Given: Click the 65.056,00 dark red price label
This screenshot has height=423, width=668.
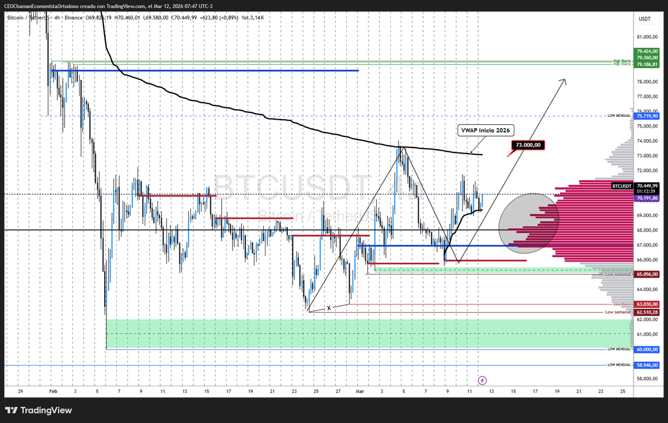Looking at the screenshot, I should pyautogui.click(x=647, y=274).
